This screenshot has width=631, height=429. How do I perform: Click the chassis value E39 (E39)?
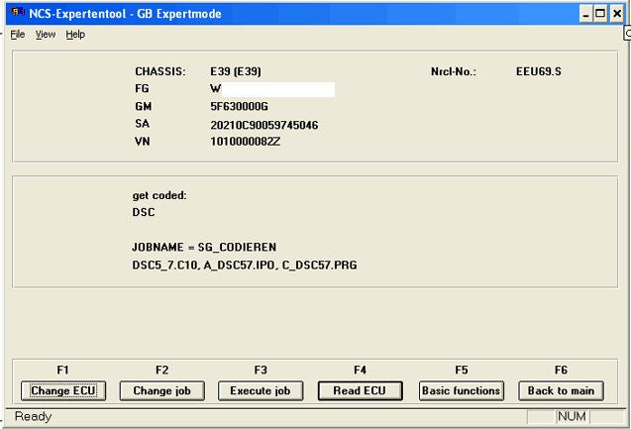[x=236, y=71]
